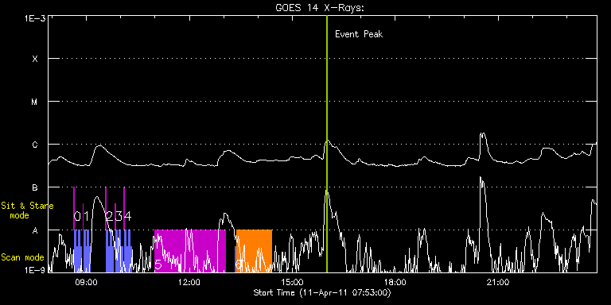Select the magenta observation block numbered 5
This screenshot has width=611, height=305.
[x=190, y=250]
